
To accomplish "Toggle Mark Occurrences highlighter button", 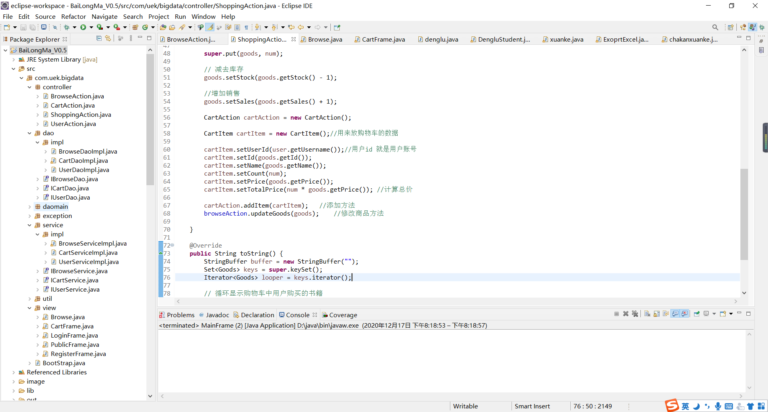I will point(210,27).
